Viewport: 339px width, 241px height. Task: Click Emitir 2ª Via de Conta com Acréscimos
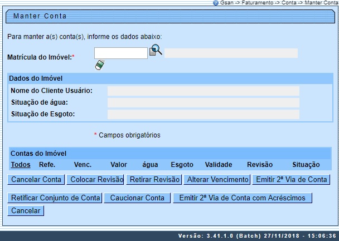pyautogui.click(x=242, y=198)
